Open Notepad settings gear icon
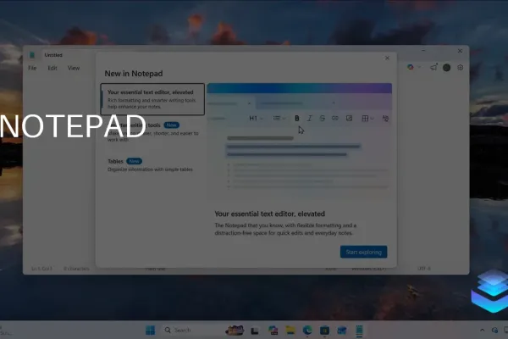 coord(460,68)
